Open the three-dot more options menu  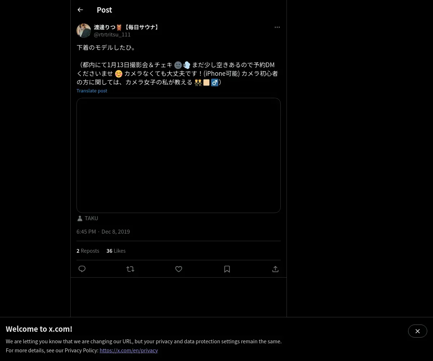click(277, 27)
